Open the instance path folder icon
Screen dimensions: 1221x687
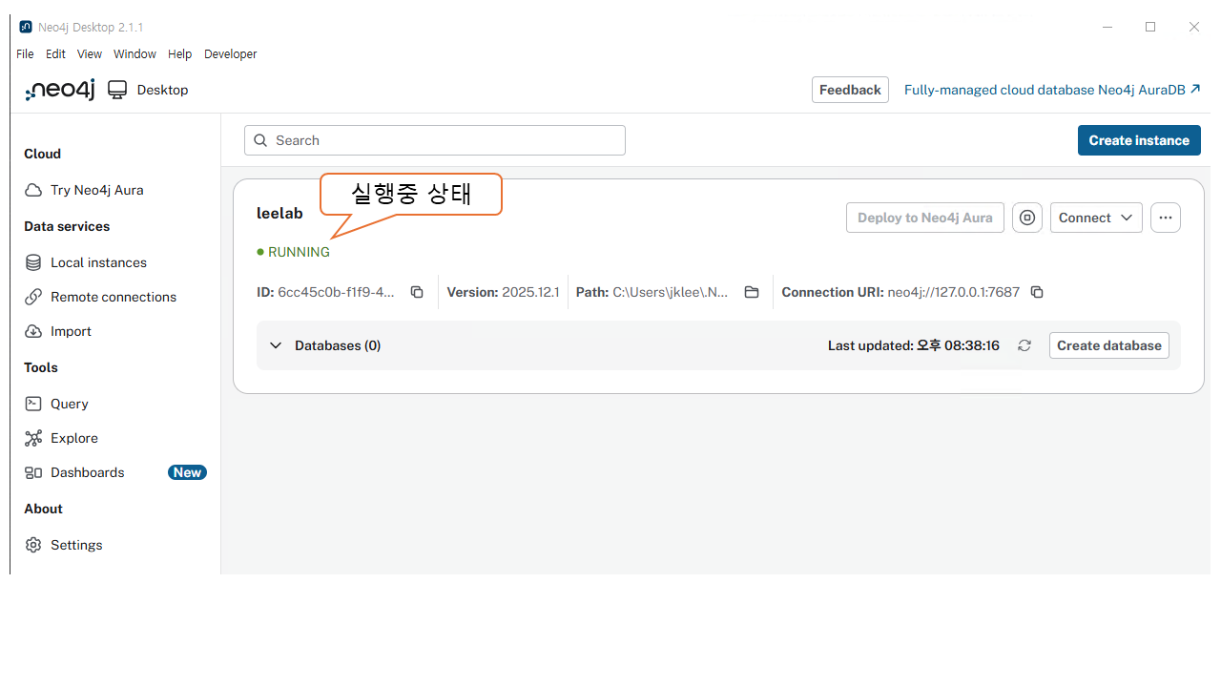pyautogui.click(x=752, y=292)
